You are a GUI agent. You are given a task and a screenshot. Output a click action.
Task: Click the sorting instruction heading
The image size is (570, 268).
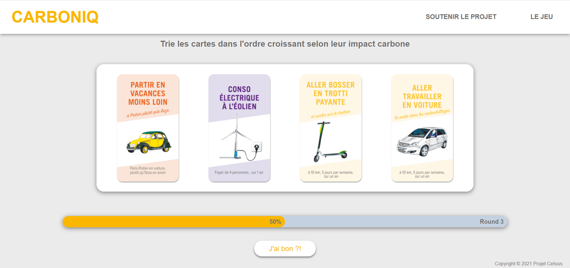pos(285,44)
